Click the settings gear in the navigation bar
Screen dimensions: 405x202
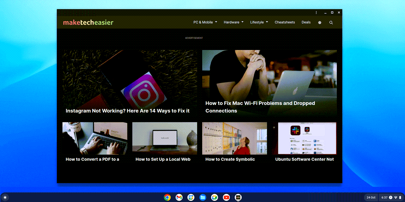pyautogui.click(x=319, y=22)
